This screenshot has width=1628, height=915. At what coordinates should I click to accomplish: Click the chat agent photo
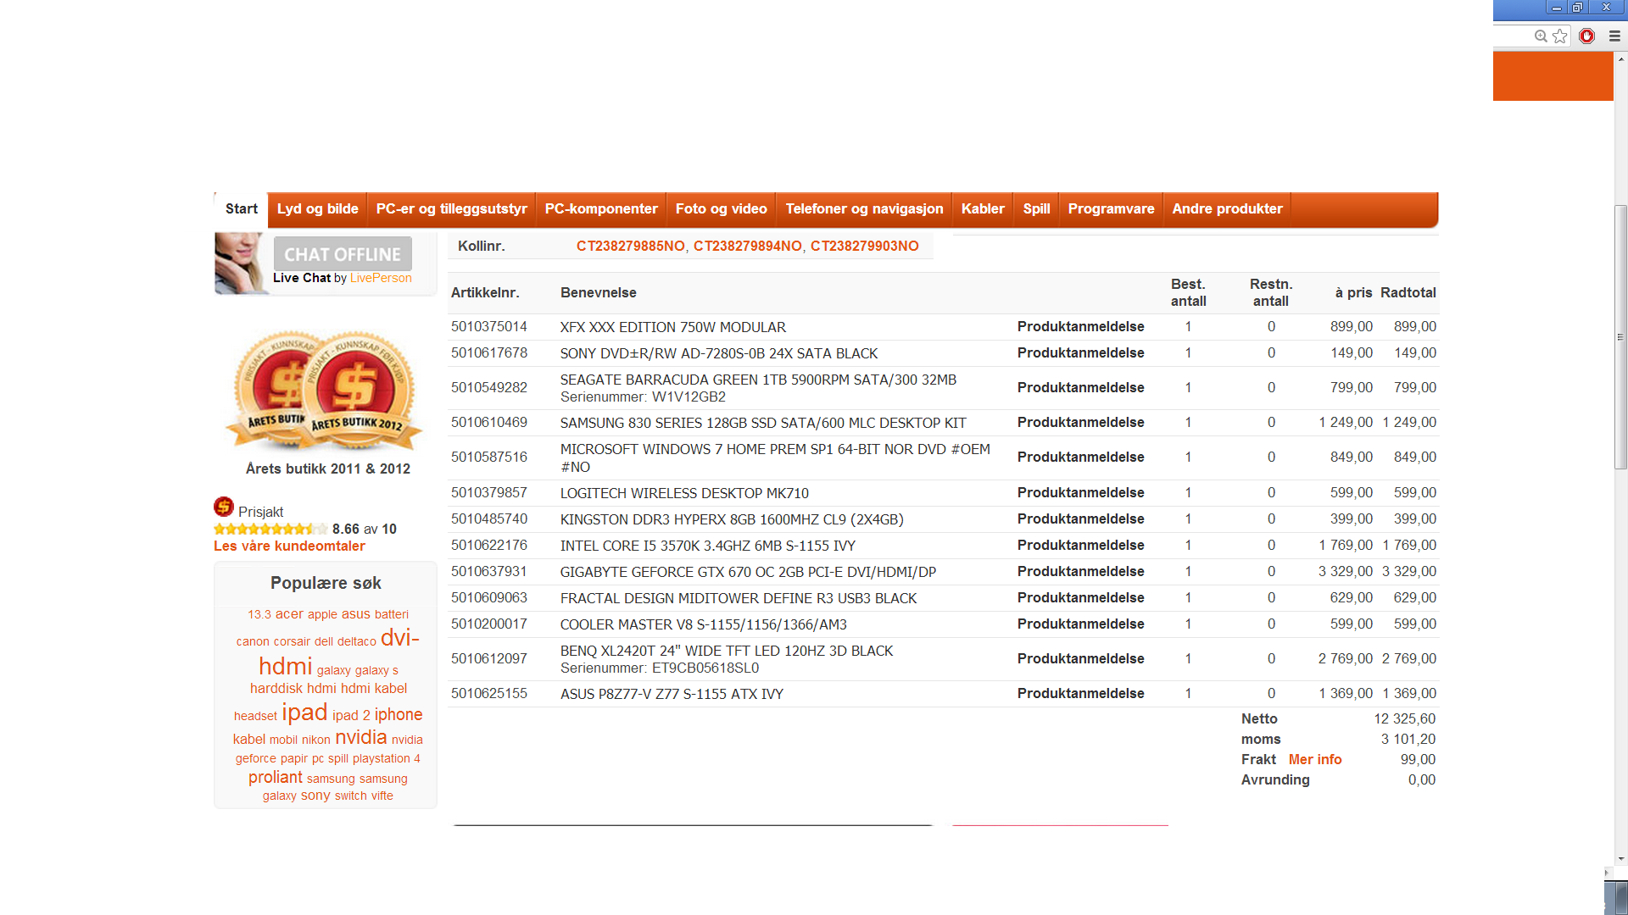point(243,263)
